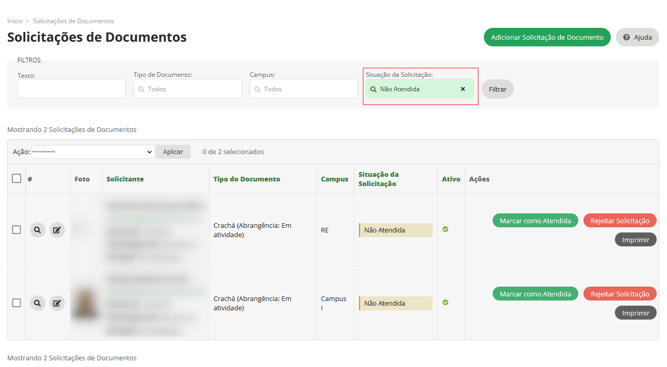Check the Campus I request row checkbox
The image size is (667, 367).
17,303
